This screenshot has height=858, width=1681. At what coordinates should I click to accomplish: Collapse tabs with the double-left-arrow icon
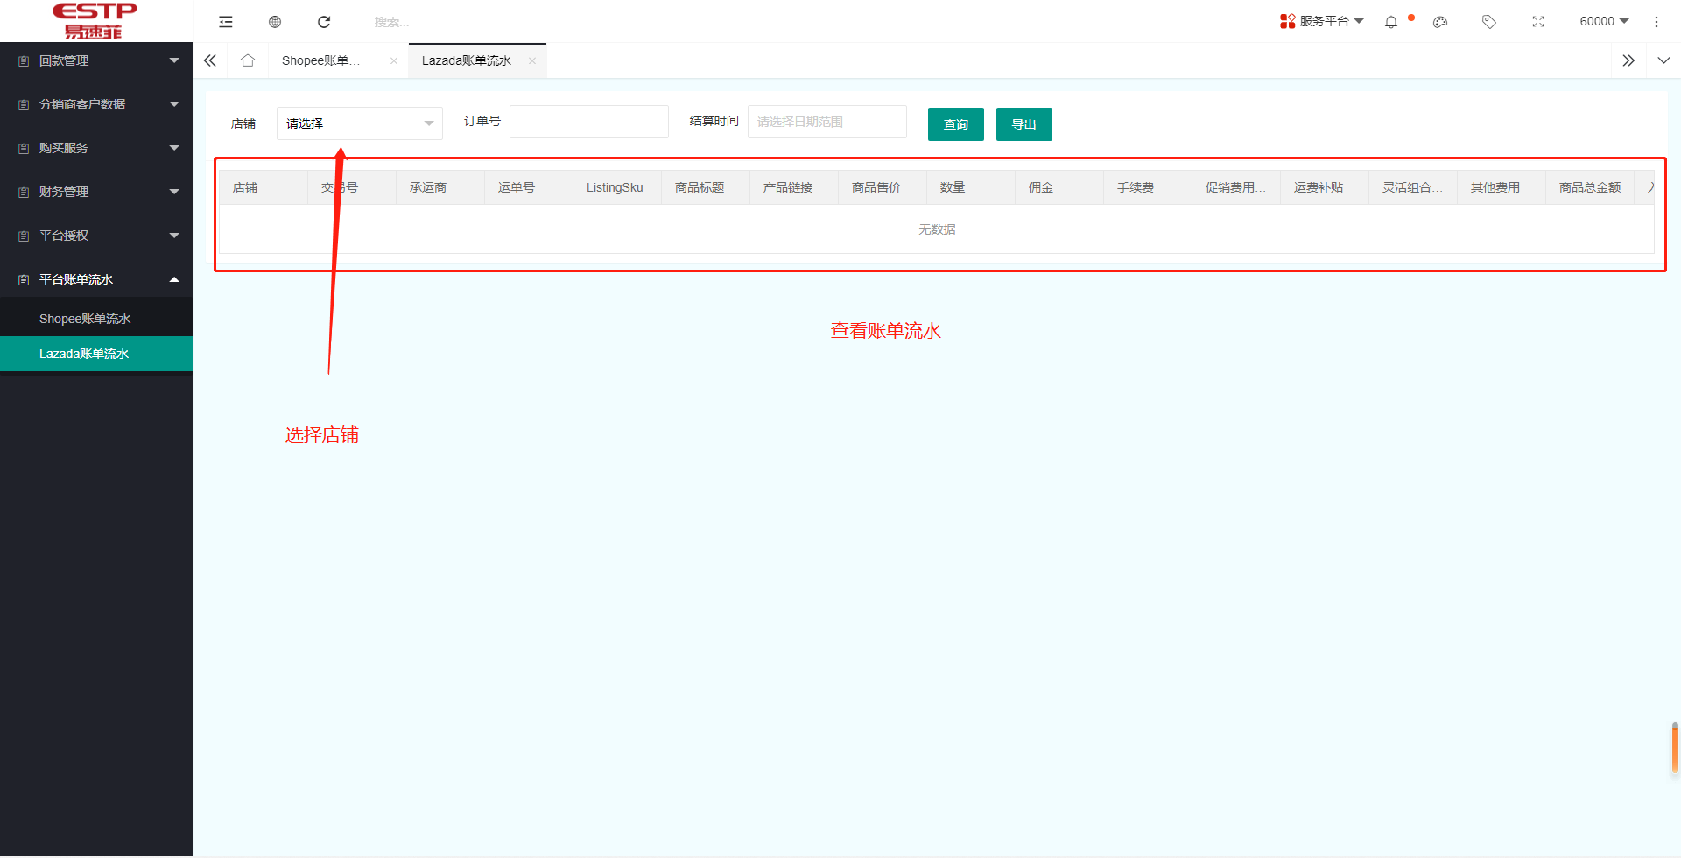coord(209,60)
